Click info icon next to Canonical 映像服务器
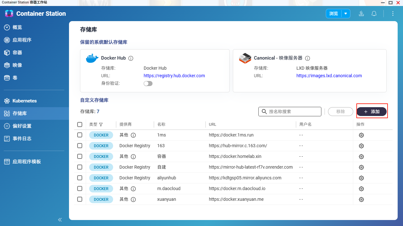Screen dimensions: 403x226 click(308, 58)
